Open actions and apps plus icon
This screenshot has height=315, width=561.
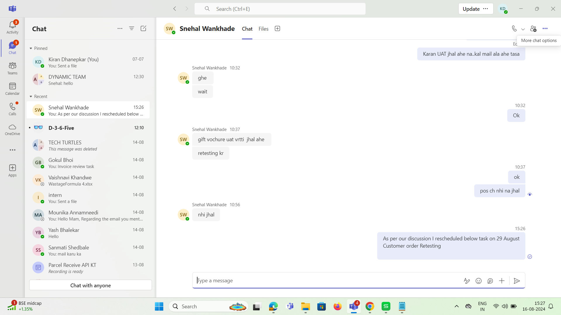pyautogui.click(x=502, y=281)
